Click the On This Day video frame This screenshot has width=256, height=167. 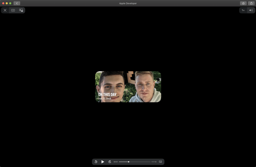(128, 87)
